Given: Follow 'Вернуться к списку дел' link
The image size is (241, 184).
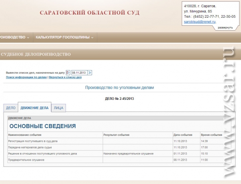Looking at the screenshot, I should [x=65, y=77].
